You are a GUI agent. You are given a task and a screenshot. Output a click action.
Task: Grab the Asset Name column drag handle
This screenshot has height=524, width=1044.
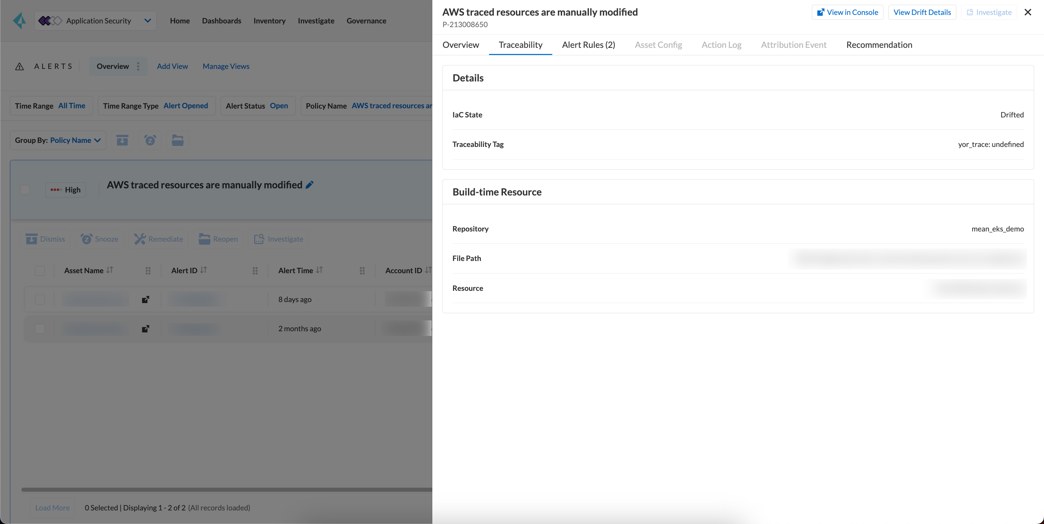pos(148,271)
